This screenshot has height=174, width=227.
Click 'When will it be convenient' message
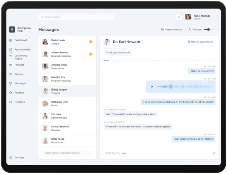tap(138, 127)
